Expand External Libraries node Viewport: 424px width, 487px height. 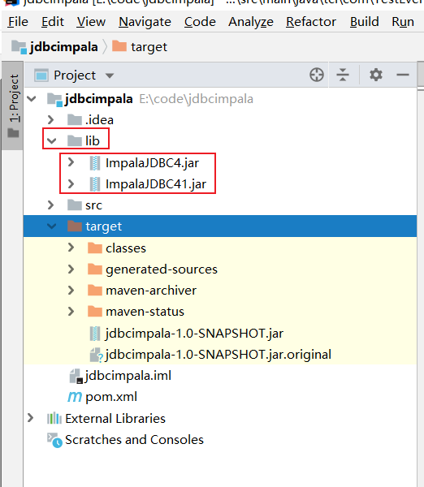pos(31,418)
